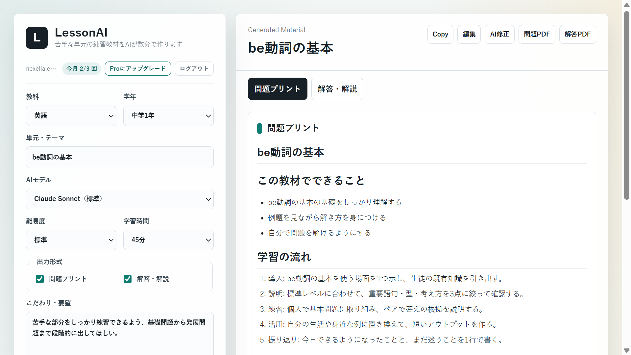631x355 pixels.
Task: Download via the 問題PDF button
Action: (x=537, y=34)
